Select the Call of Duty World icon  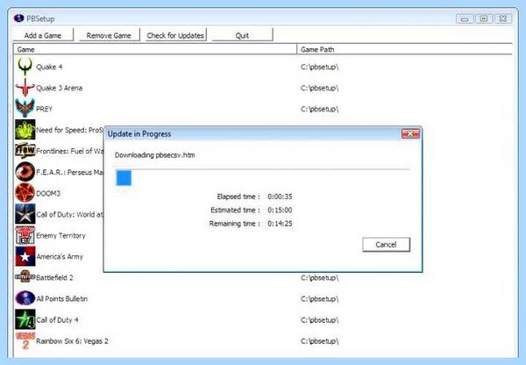[x=25, y=214]
